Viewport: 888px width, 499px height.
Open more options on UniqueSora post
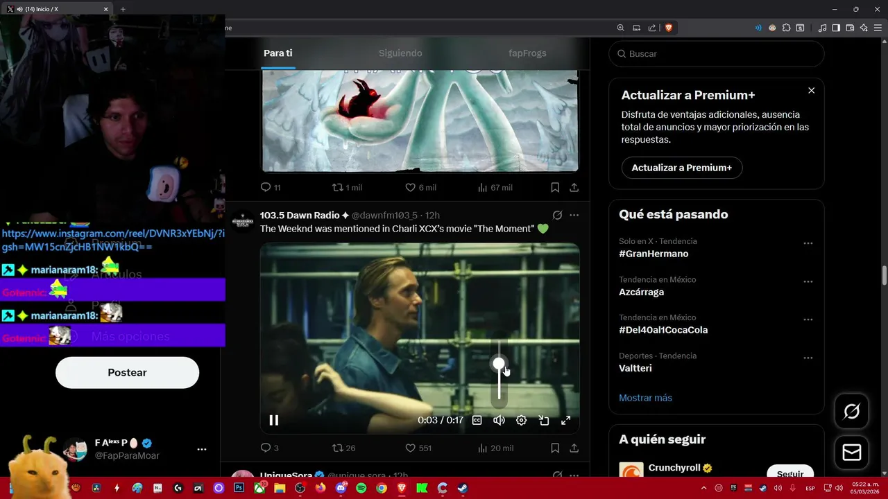(574, 475)
